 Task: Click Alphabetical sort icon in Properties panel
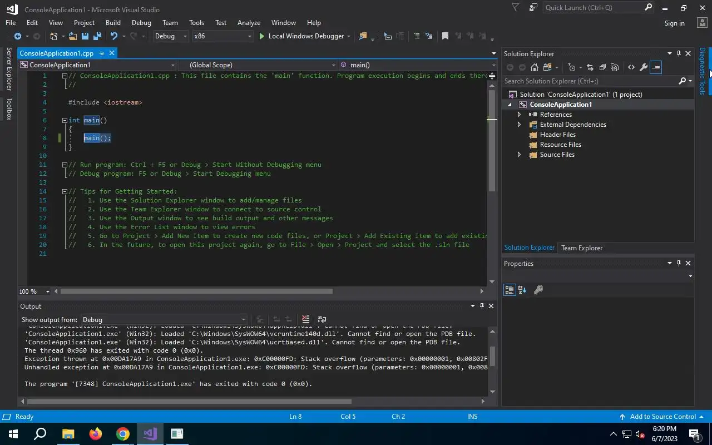(x=522, y=290)
